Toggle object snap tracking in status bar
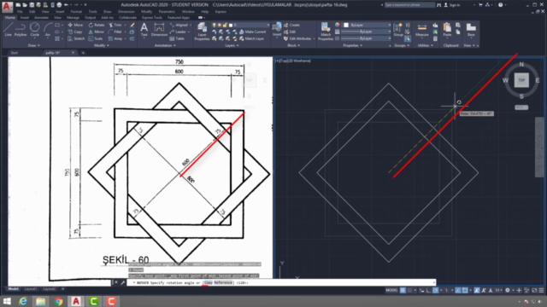 (x=458, y=290)
